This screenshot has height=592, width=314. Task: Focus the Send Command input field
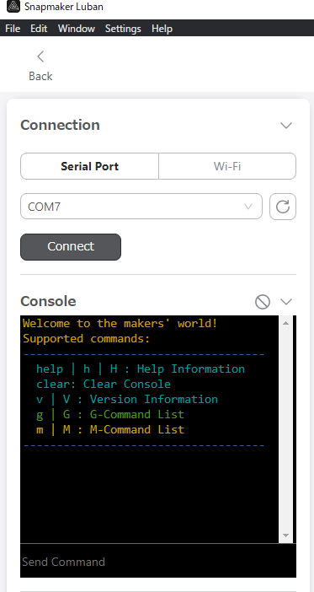tap(158, 562)
